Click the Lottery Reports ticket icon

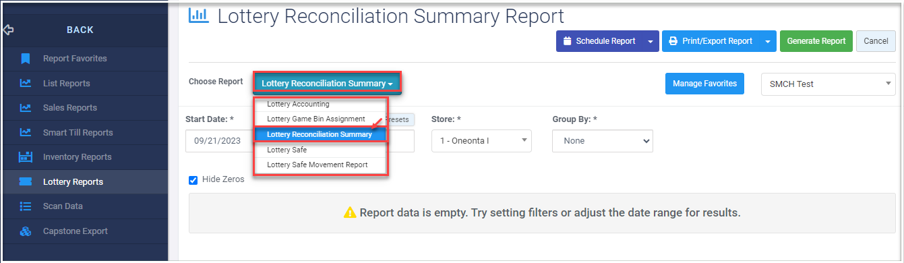click(x=26, y=182)
